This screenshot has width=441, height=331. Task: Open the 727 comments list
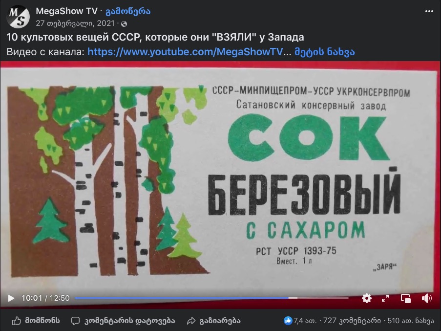352,321
